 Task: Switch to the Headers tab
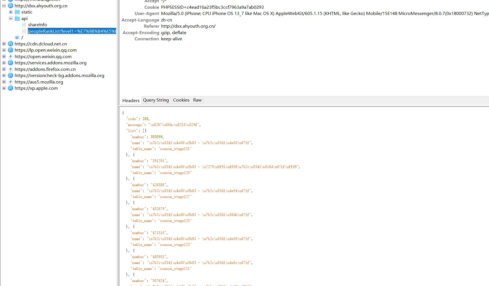coord(131,100)
